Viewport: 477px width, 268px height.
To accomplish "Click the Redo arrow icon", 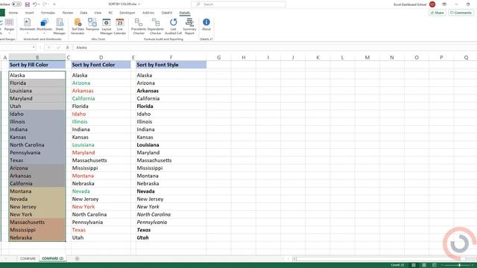I will tap(45, 4).
